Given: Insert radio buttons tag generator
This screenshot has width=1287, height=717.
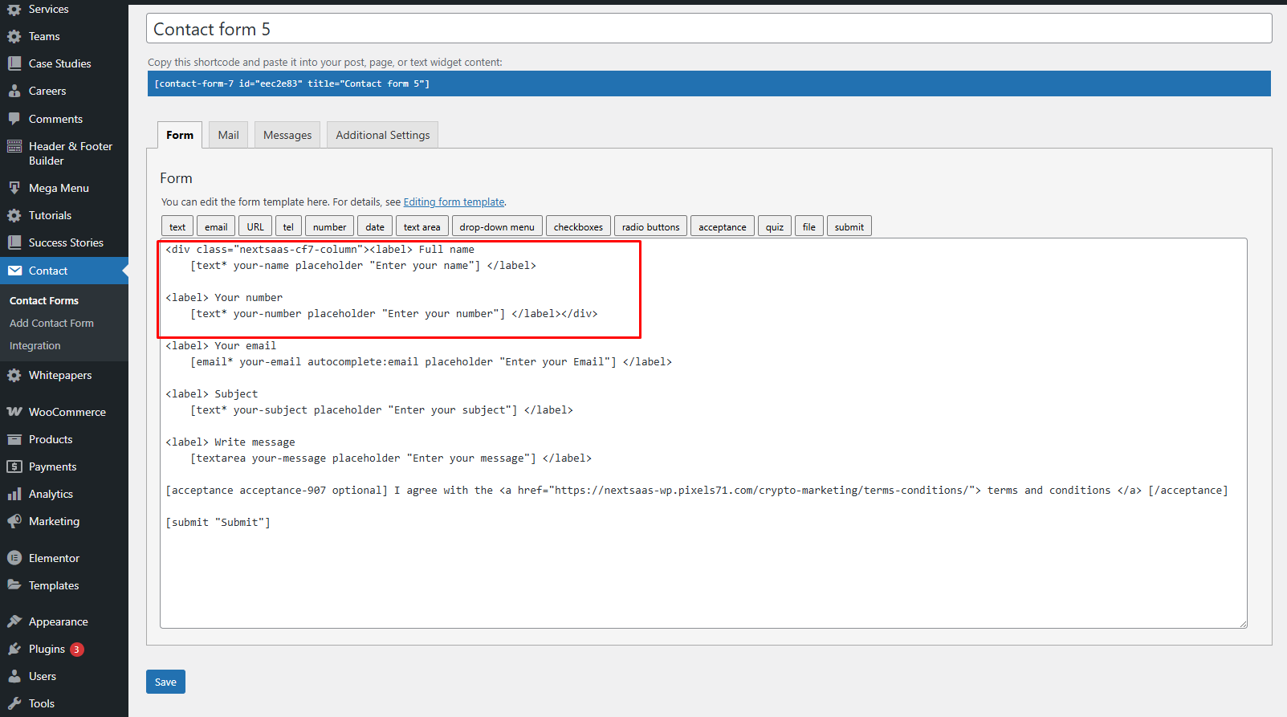Looking at the screenshot, I should [x=650, y=227].
